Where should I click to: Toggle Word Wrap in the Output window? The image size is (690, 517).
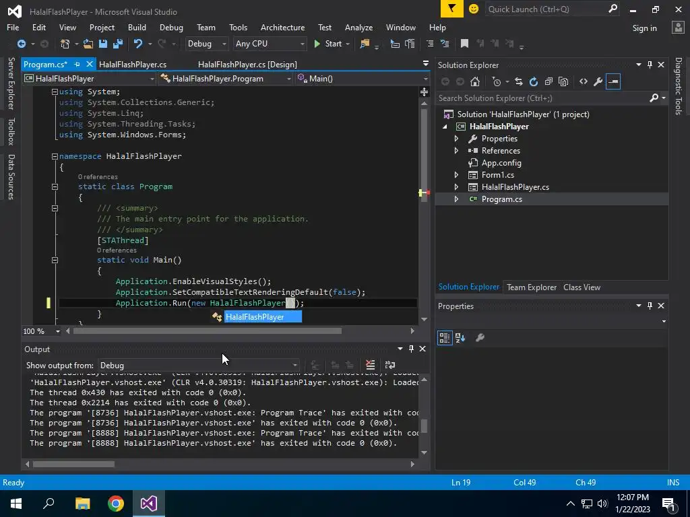[x=390, y=365]
